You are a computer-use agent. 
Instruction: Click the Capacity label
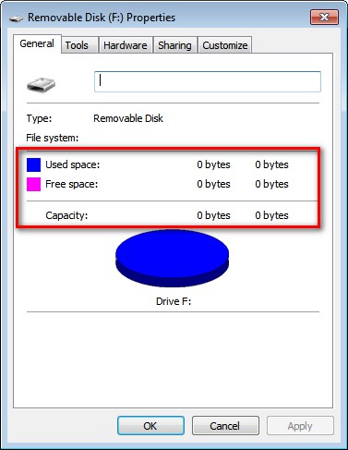(66, 215)
